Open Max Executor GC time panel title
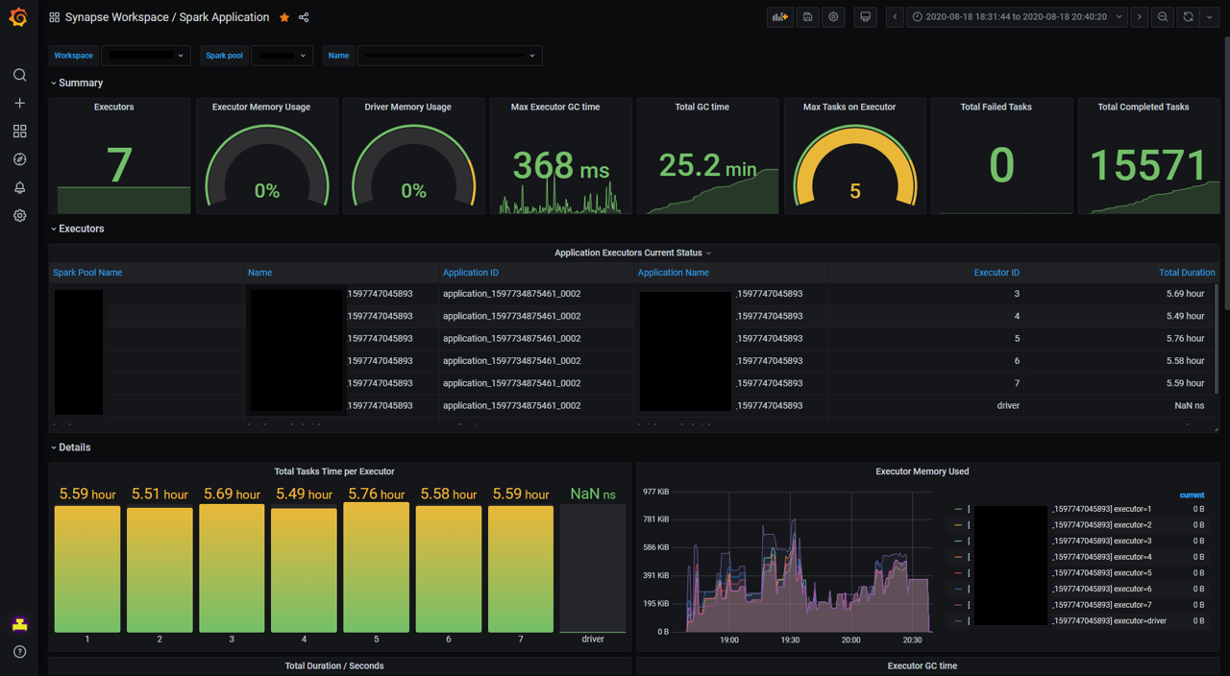Screen dimensions: 1230x676 tap(555, 108)
